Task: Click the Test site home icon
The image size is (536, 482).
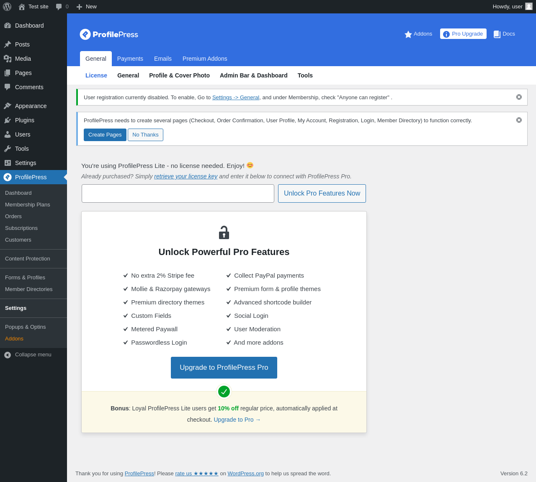Action: [x=22, y=7]
